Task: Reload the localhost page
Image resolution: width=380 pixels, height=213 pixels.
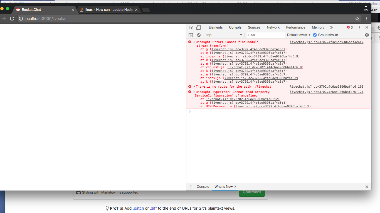Action: (x=12, y=19)
